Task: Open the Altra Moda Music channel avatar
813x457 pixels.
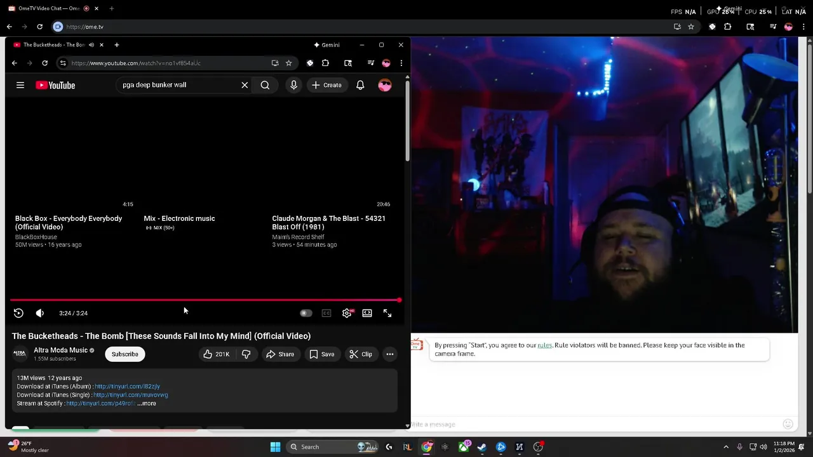Action: click(20, 354)
